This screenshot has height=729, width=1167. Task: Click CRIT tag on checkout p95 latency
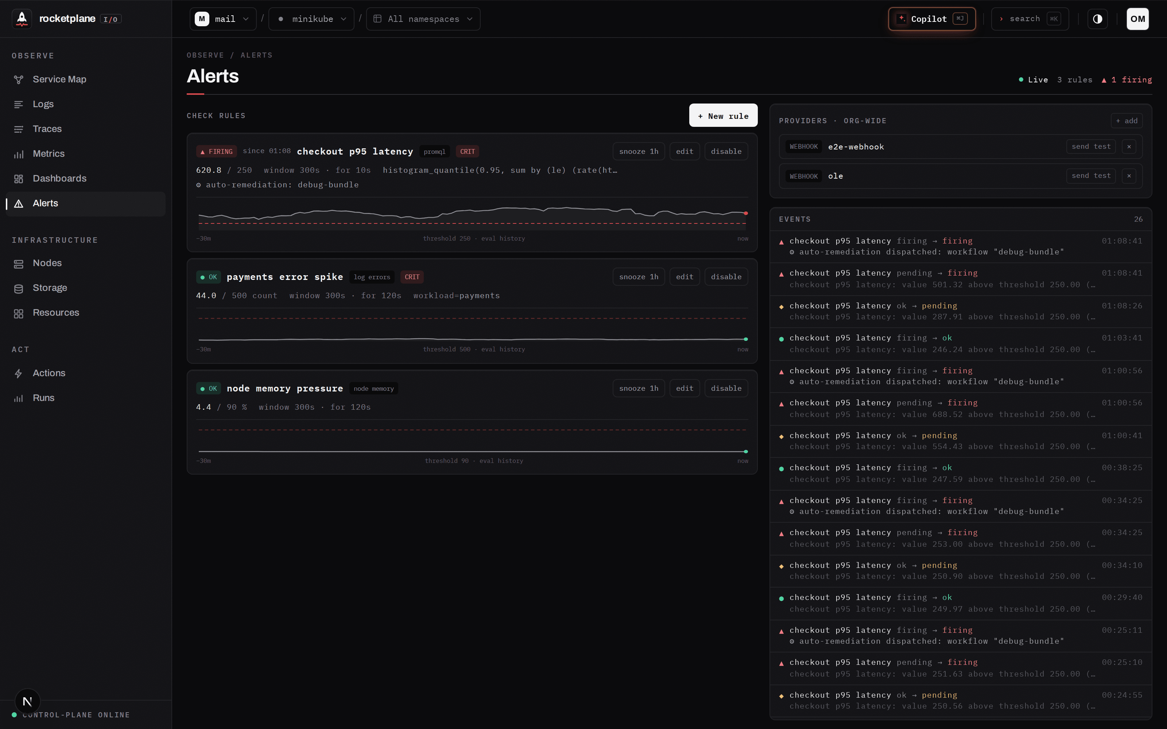point(467,151)
